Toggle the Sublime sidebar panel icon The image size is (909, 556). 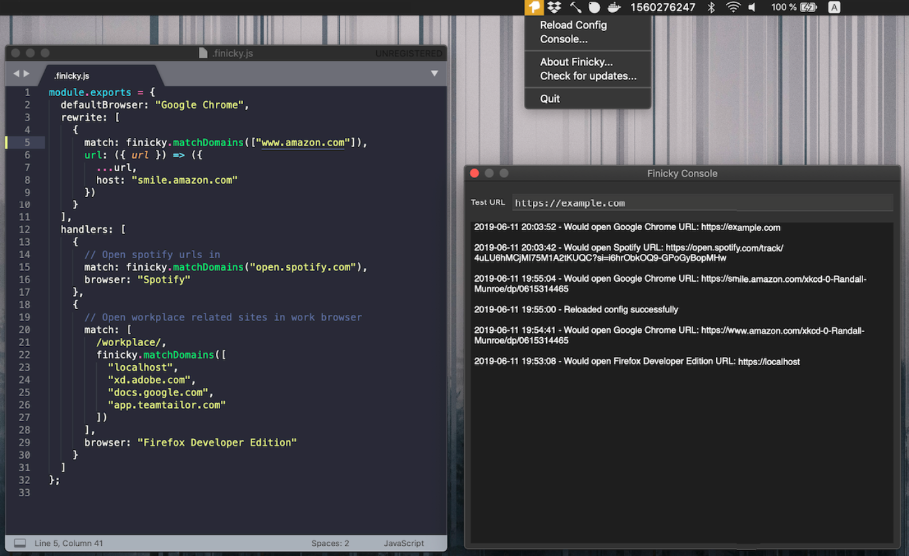point(20,543)
